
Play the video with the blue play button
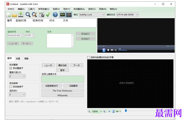(x=104, y=50)
